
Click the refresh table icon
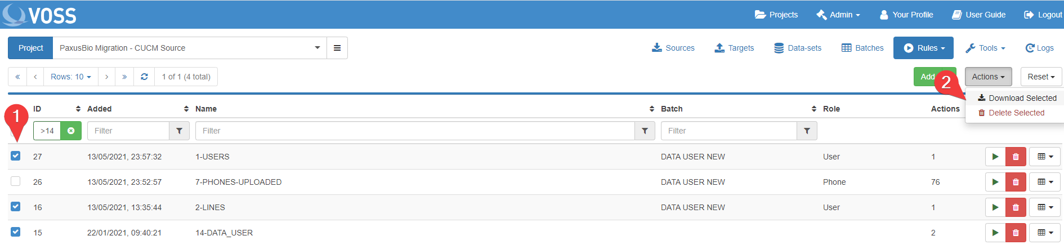[x=144, y=77]
